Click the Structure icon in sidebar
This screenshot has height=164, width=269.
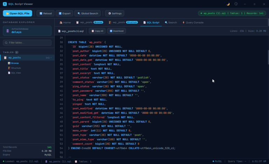point(9,68)
